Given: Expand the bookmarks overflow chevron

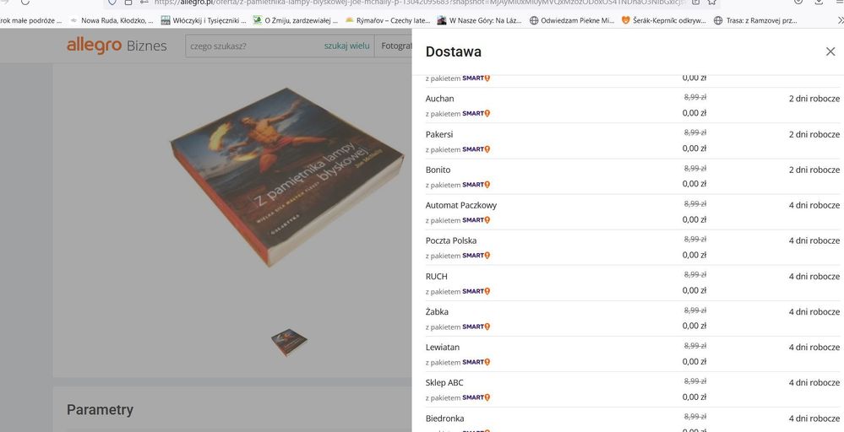Looking at the screenshot, I should (840, 20).
